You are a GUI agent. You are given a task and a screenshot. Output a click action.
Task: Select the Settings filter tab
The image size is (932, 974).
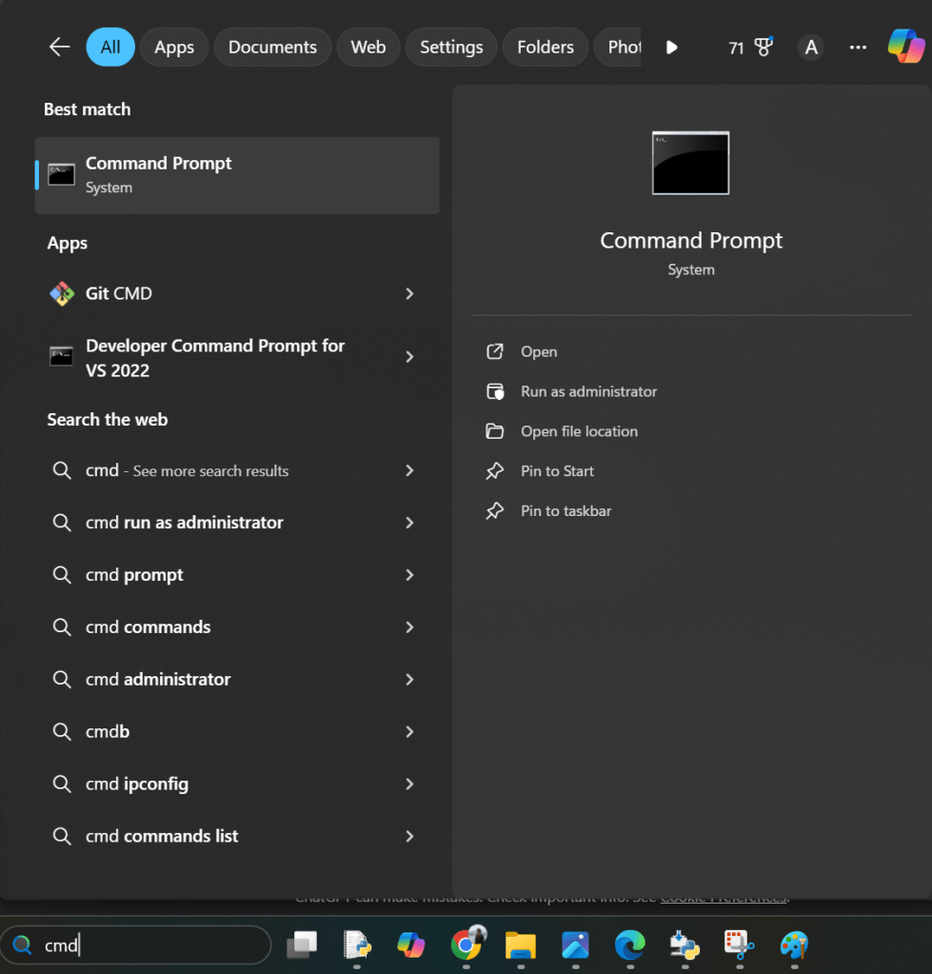tap(451, 48)
